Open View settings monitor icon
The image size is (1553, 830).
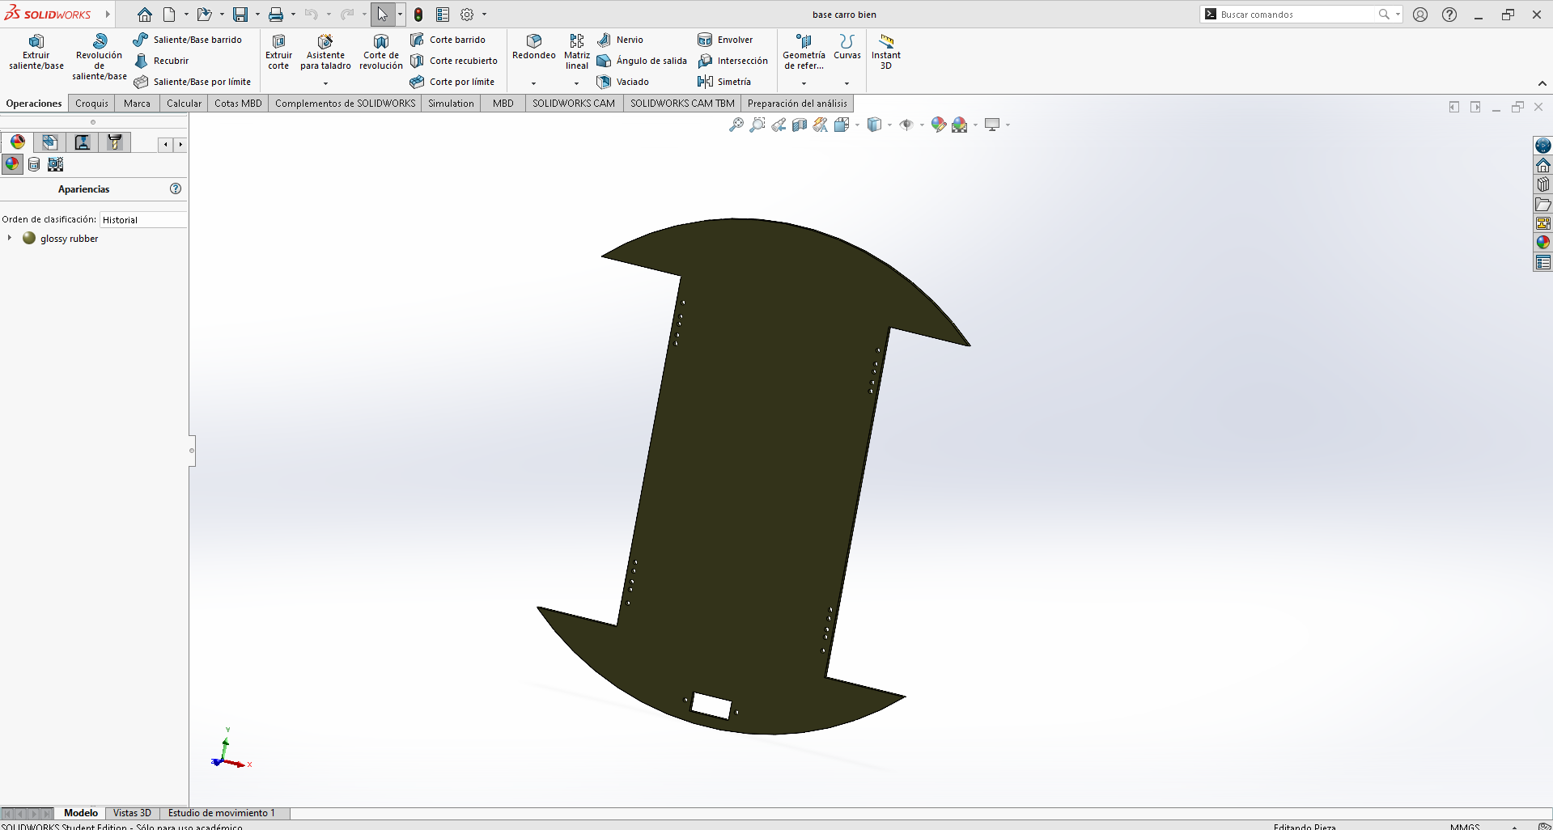coord(992,125)
